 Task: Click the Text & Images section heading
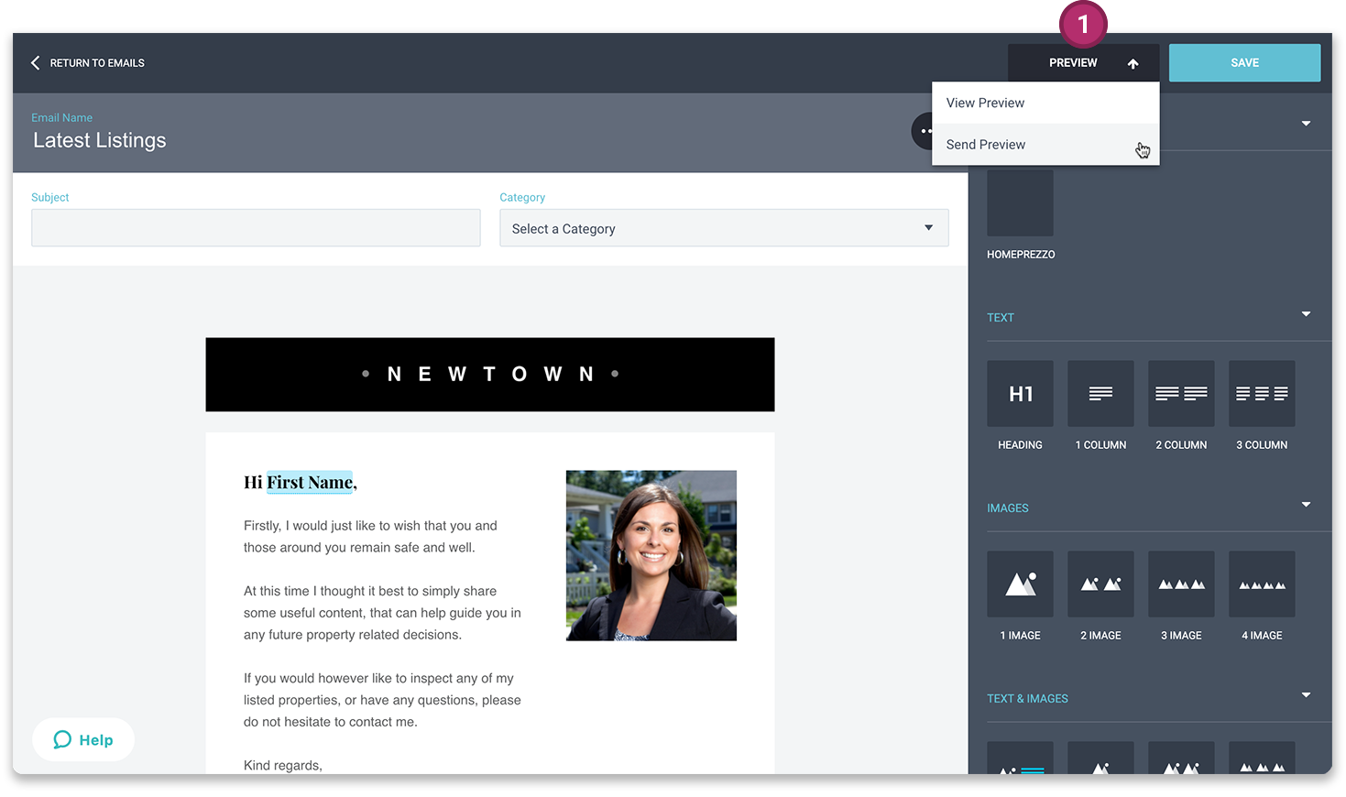pyautogui.click(x=1027, y=699)
